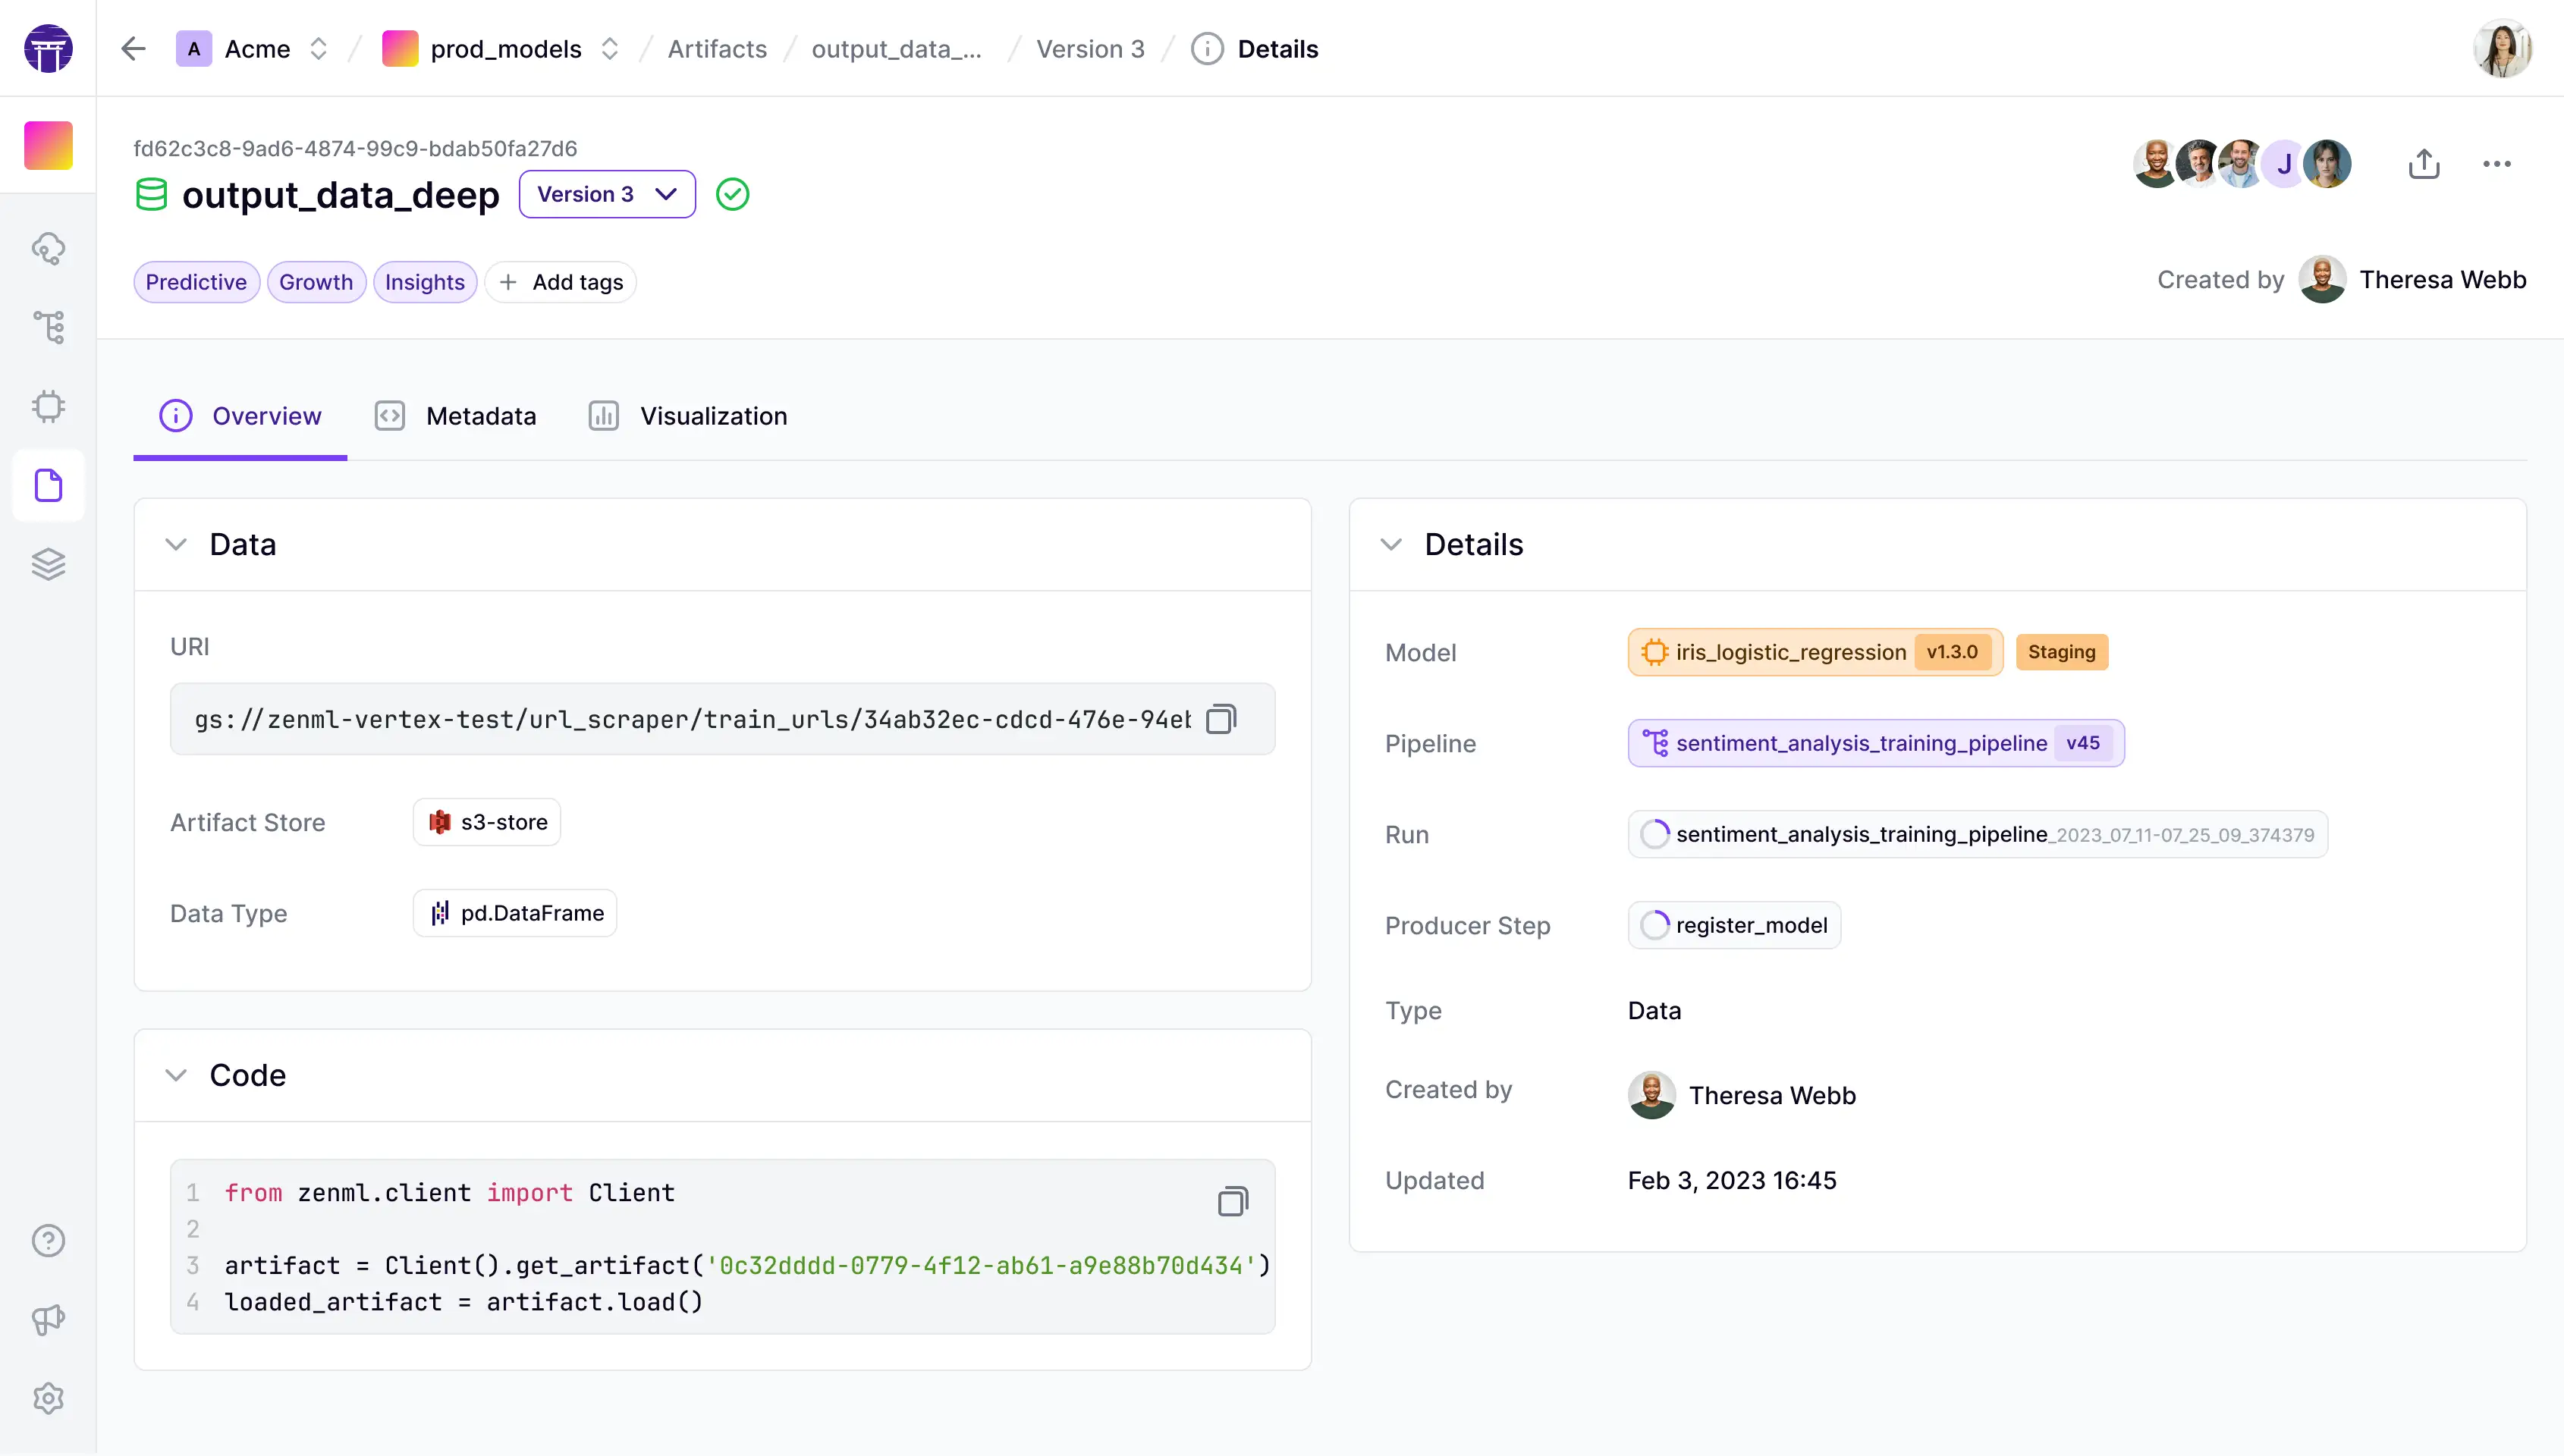Collapse the Code section
This screenshot has width=2564, height=1456.
tap(176, 1075)
